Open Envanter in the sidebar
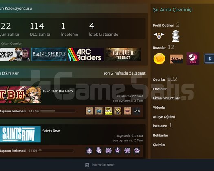Screen dimensions: 214x171 [x=160, y=89]
